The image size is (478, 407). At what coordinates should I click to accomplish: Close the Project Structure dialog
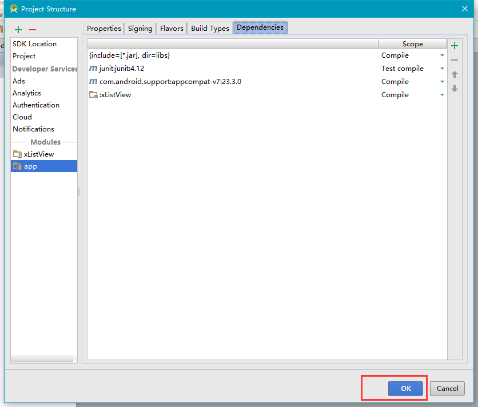click(x=465, y=9)
